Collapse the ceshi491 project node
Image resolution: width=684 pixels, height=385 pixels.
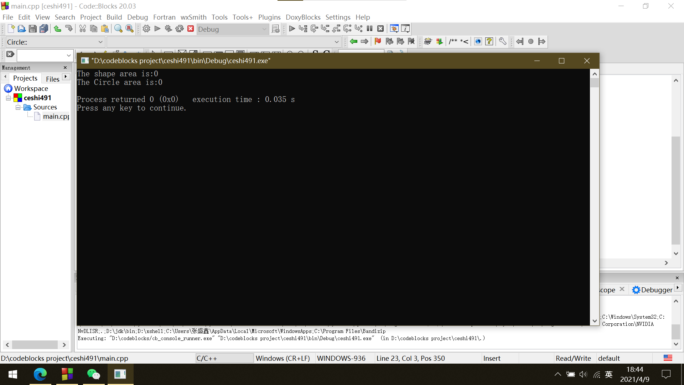point(8,98)
